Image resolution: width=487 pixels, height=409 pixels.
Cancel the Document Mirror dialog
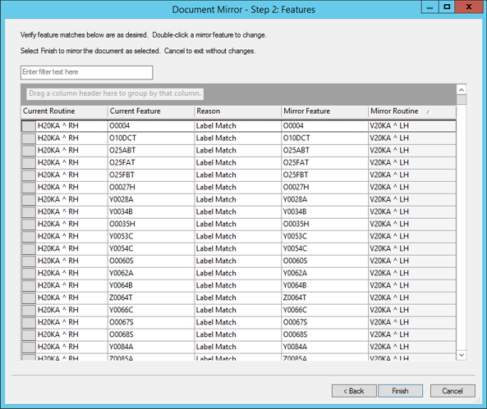click(453, 391)
